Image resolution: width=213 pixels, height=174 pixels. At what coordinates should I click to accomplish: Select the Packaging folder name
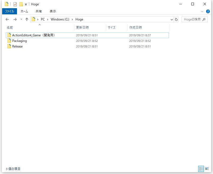[x=19, y=41]
